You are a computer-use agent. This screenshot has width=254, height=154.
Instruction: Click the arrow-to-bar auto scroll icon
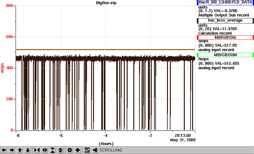click(x=95, y=150)
